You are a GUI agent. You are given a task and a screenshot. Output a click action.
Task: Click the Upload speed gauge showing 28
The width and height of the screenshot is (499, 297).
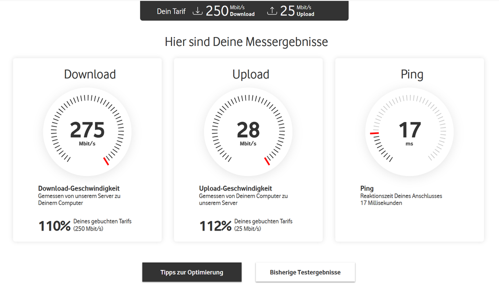(x=248, y=132)
